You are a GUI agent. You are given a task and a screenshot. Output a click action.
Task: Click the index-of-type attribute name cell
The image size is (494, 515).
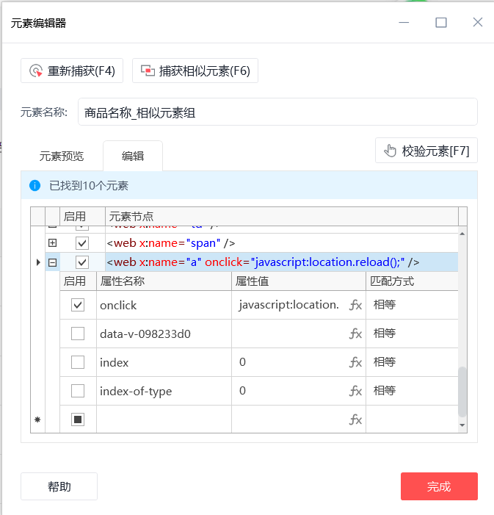click(164, 391)
